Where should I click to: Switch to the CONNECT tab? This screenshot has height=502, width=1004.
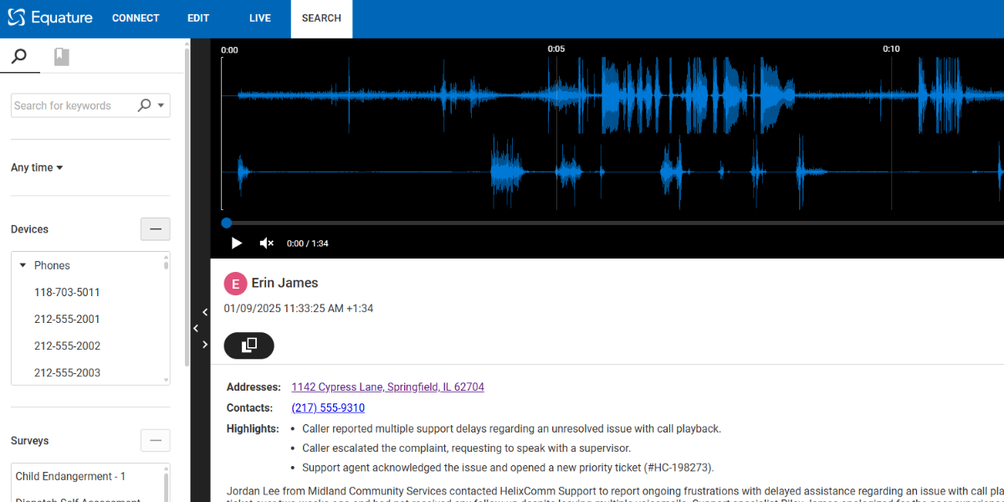pyautogui.click(x=136, y=18)
